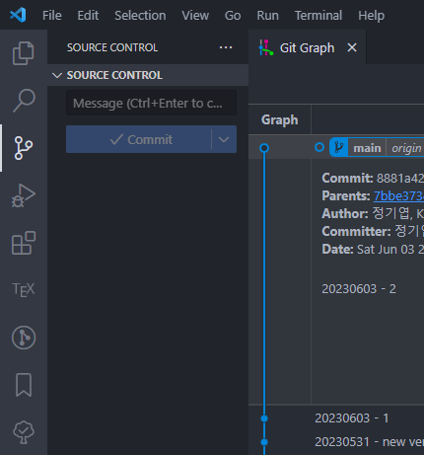Open the Selection menu

140,16
